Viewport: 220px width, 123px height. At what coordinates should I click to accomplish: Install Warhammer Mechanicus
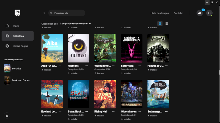(99, 73)
